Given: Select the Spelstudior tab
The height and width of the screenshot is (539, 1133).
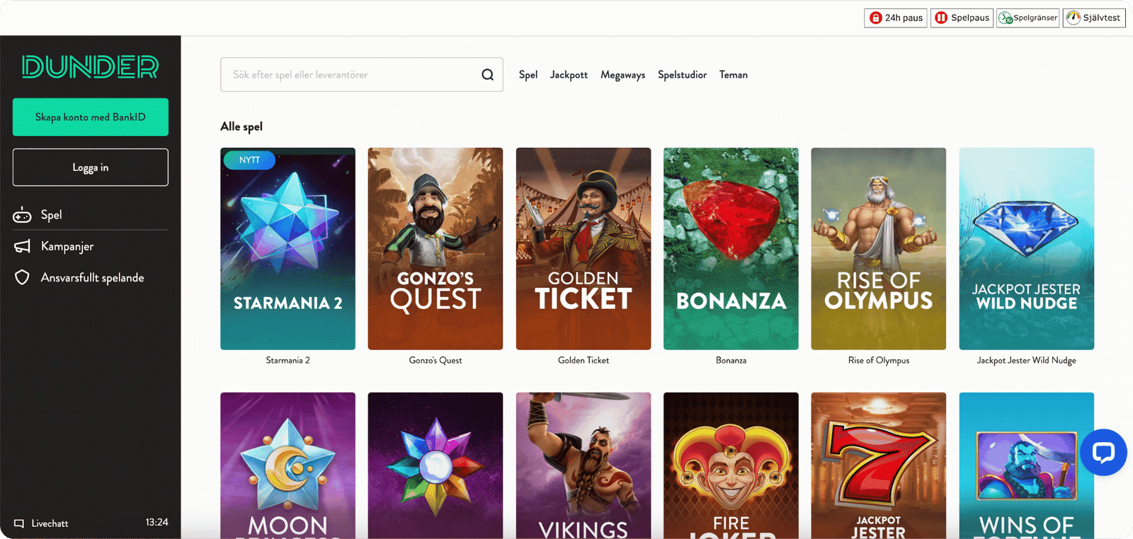Looking at the screenshot, I should 682,74.
